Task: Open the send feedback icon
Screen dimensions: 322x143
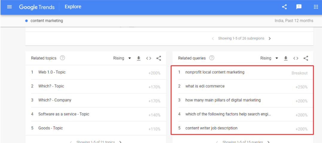Action: tap(299, 7)
